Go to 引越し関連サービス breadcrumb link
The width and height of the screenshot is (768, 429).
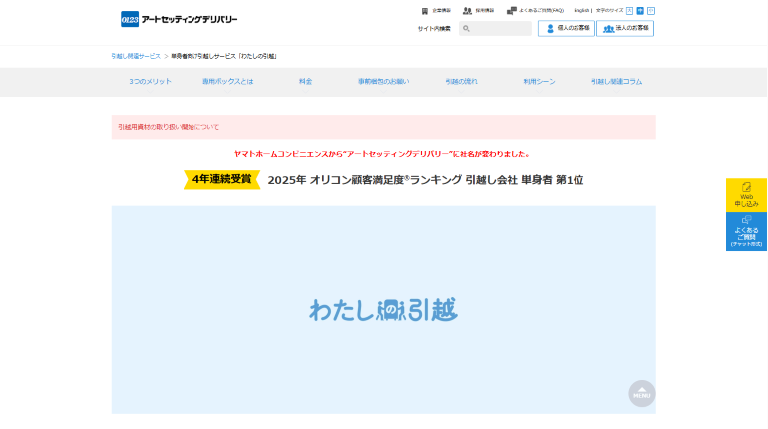pos(136,56)
